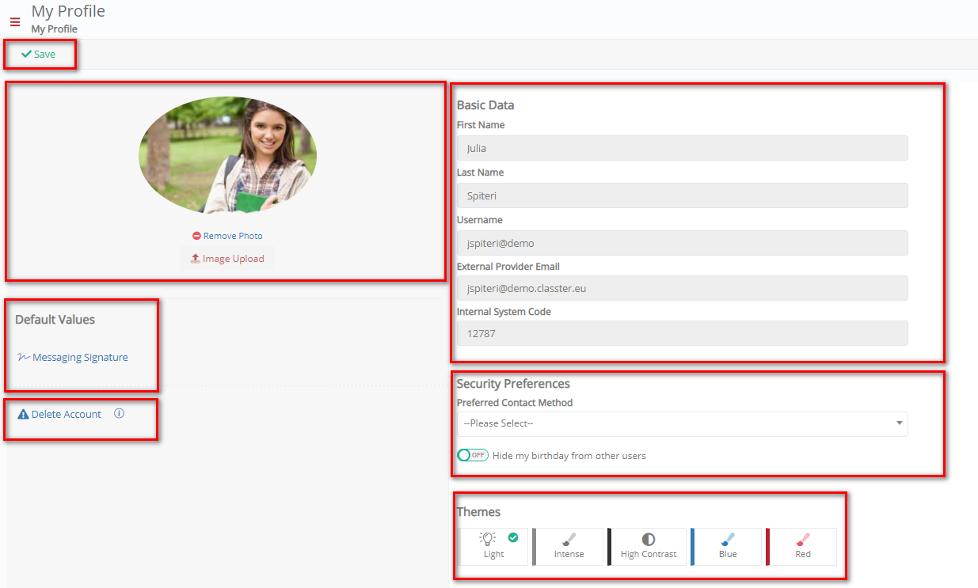Viewport: 978px width, 588px height.
Task: Click Save to store profile changes
Action: [x=39, y=54]
